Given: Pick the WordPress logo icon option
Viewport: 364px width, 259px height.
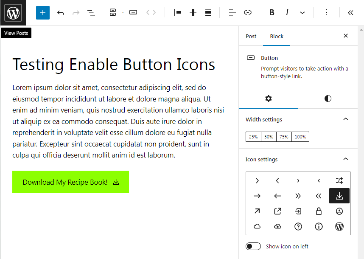Looking at the screenshot, I should 339,227.
